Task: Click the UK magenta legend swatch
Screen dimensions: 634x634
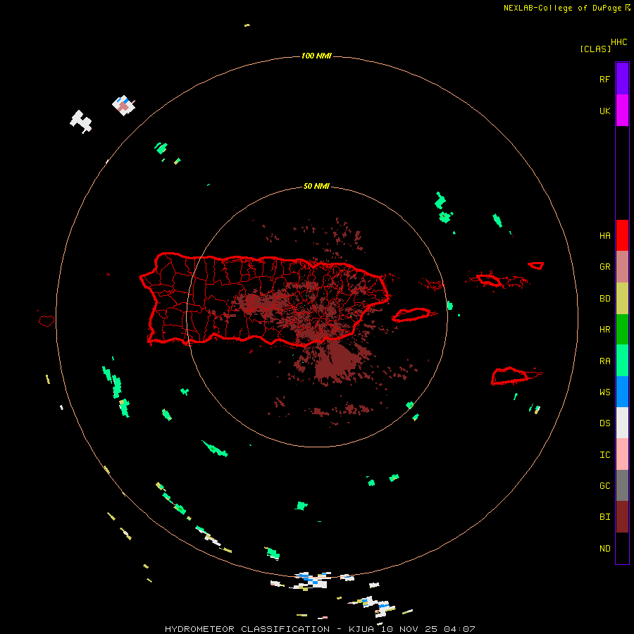Action: (622, 111)
